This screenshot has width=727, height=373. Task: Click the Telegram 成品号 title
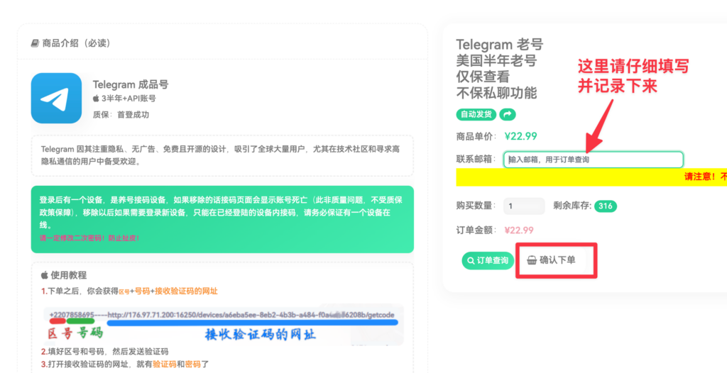coord(131,85)
